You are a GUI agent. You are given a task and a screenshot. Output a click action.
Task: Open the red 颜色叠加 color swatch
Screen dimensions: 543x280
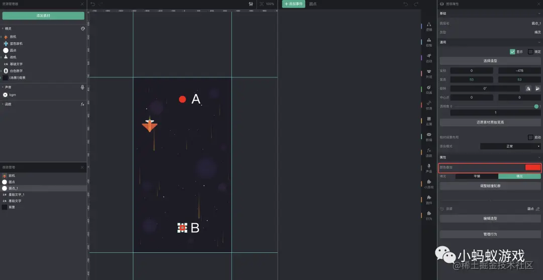(533, 167)
